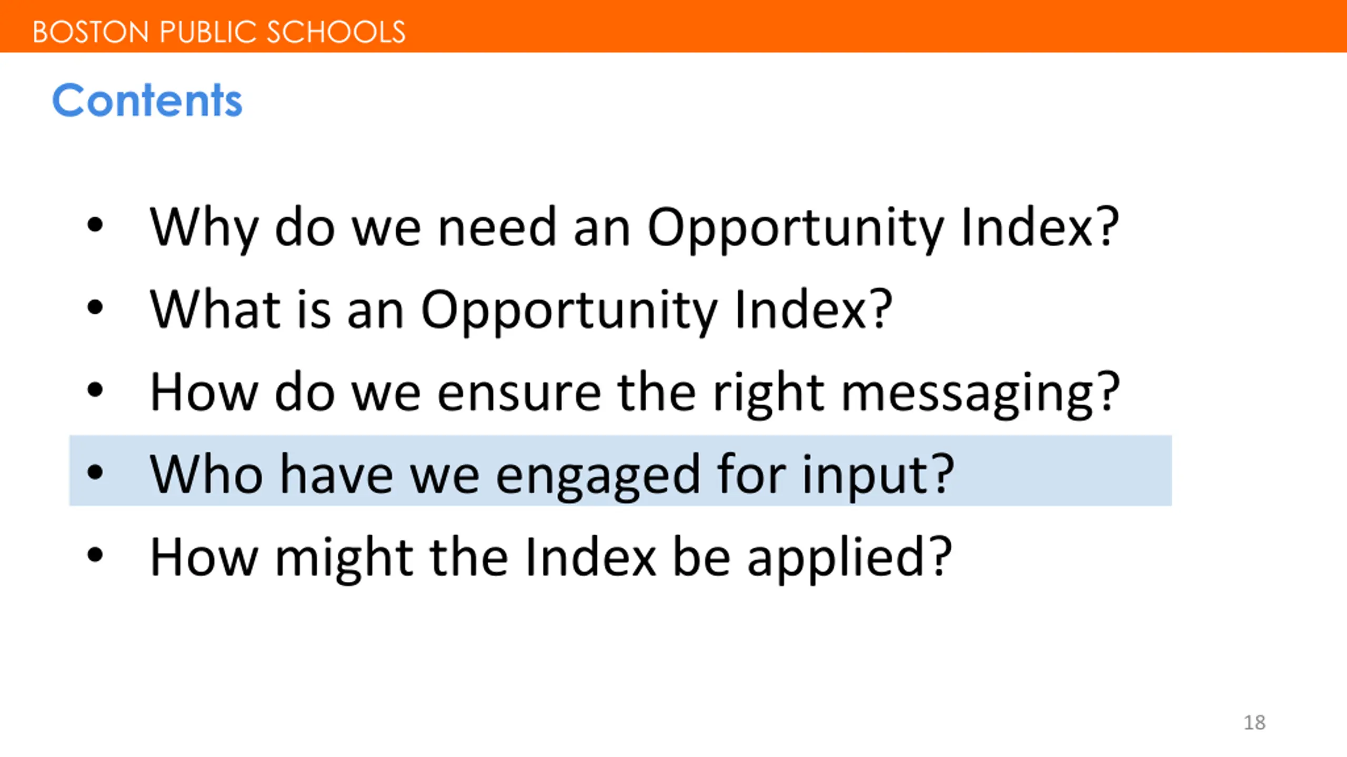Select "How might the Index be applied?" line
Viewport: 1347px width, 757px height.
coord(550,557)
